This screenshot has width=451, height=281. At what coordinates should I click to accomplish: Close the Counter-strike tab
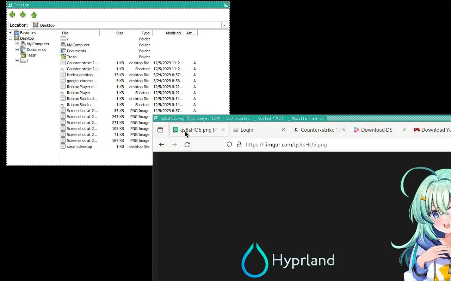coord(344,130)
